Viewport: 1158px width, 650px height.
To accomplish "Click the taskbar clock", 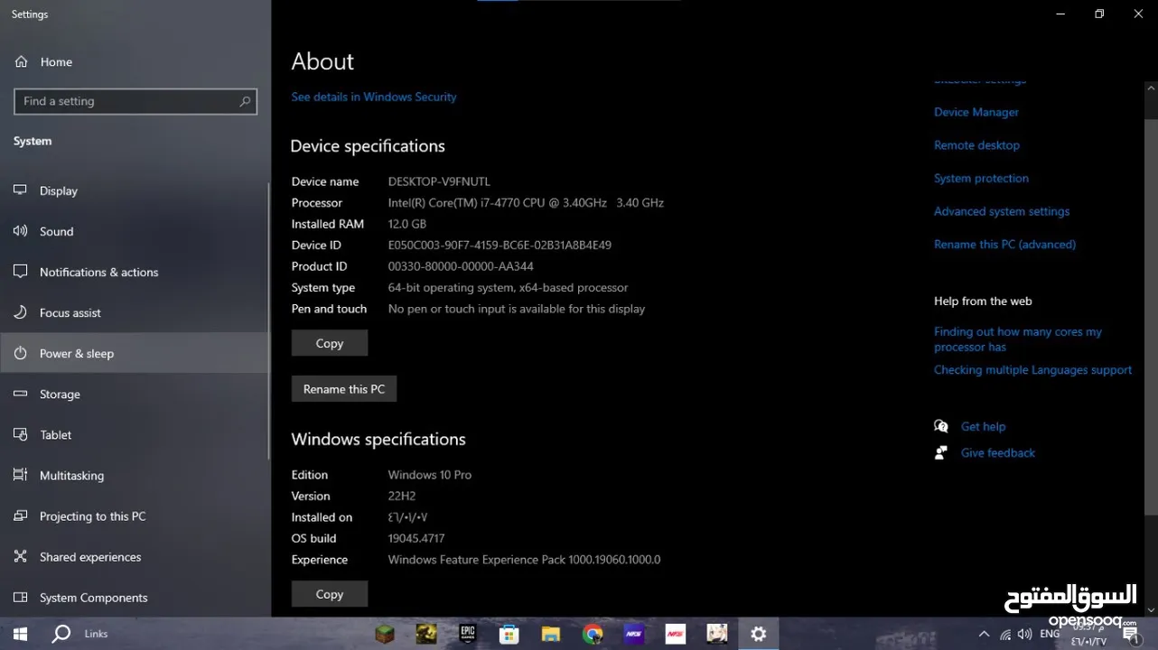I will 1089,635.
